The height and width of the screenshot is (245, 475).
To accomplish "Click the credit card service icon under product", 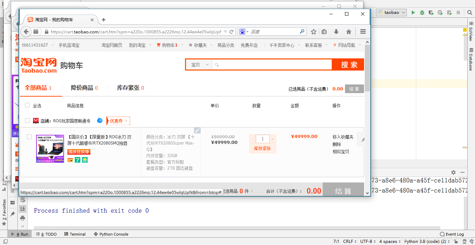I will point(70,160).
